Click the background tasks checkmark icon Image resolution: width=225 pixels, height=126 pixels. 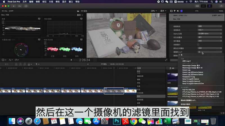[26, 6]
